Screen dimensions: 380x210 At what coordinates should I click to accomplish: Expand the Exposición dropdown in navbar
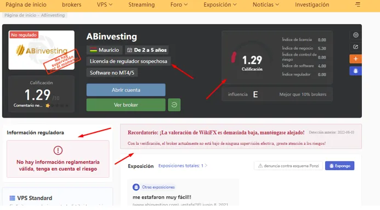pyautogui.click(x=220, y=4)
